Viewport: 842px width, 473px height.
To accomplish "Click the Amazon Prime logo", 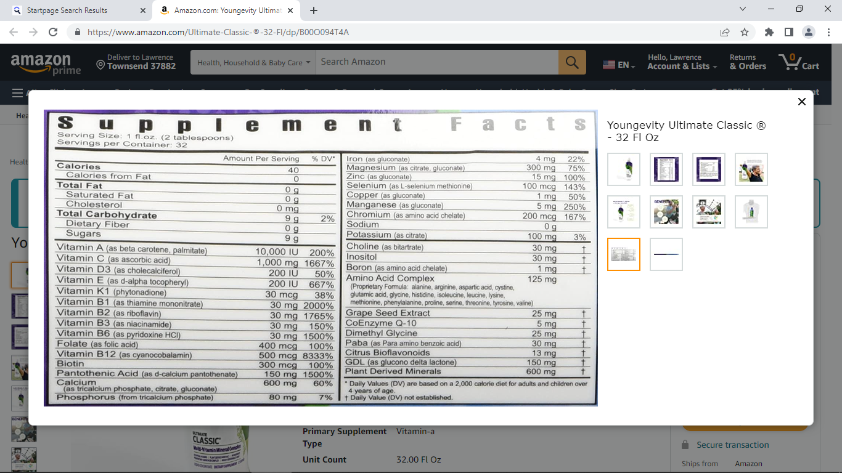I will coord(46,63).
